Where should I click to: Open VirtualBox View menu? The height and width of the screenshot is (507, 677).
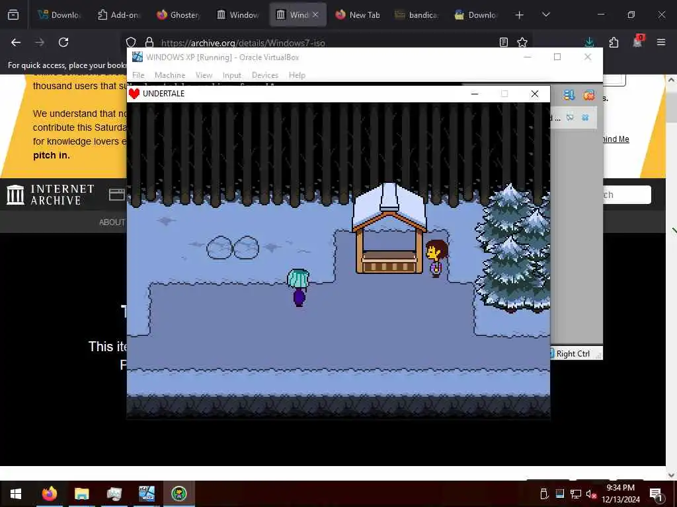pos(204,75)
